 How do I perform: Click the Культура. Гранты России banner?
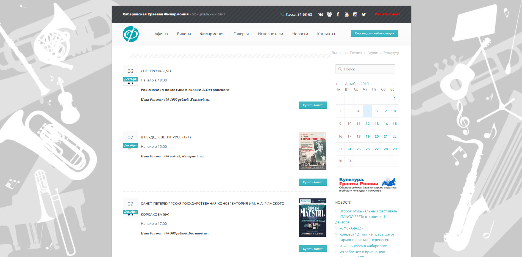pos(367,185)
